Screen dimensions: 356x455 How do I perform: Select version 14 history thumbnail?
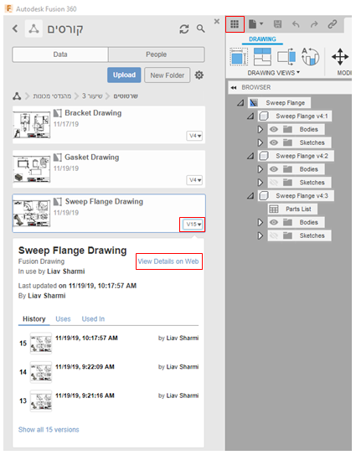coord(41,372)
